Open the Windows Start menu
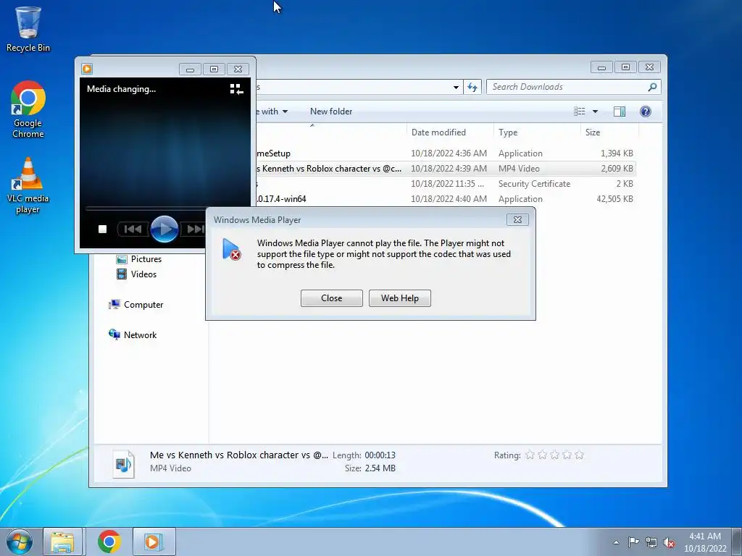The height and width of the screenshot is (556, 742). [x=20, y=542]
